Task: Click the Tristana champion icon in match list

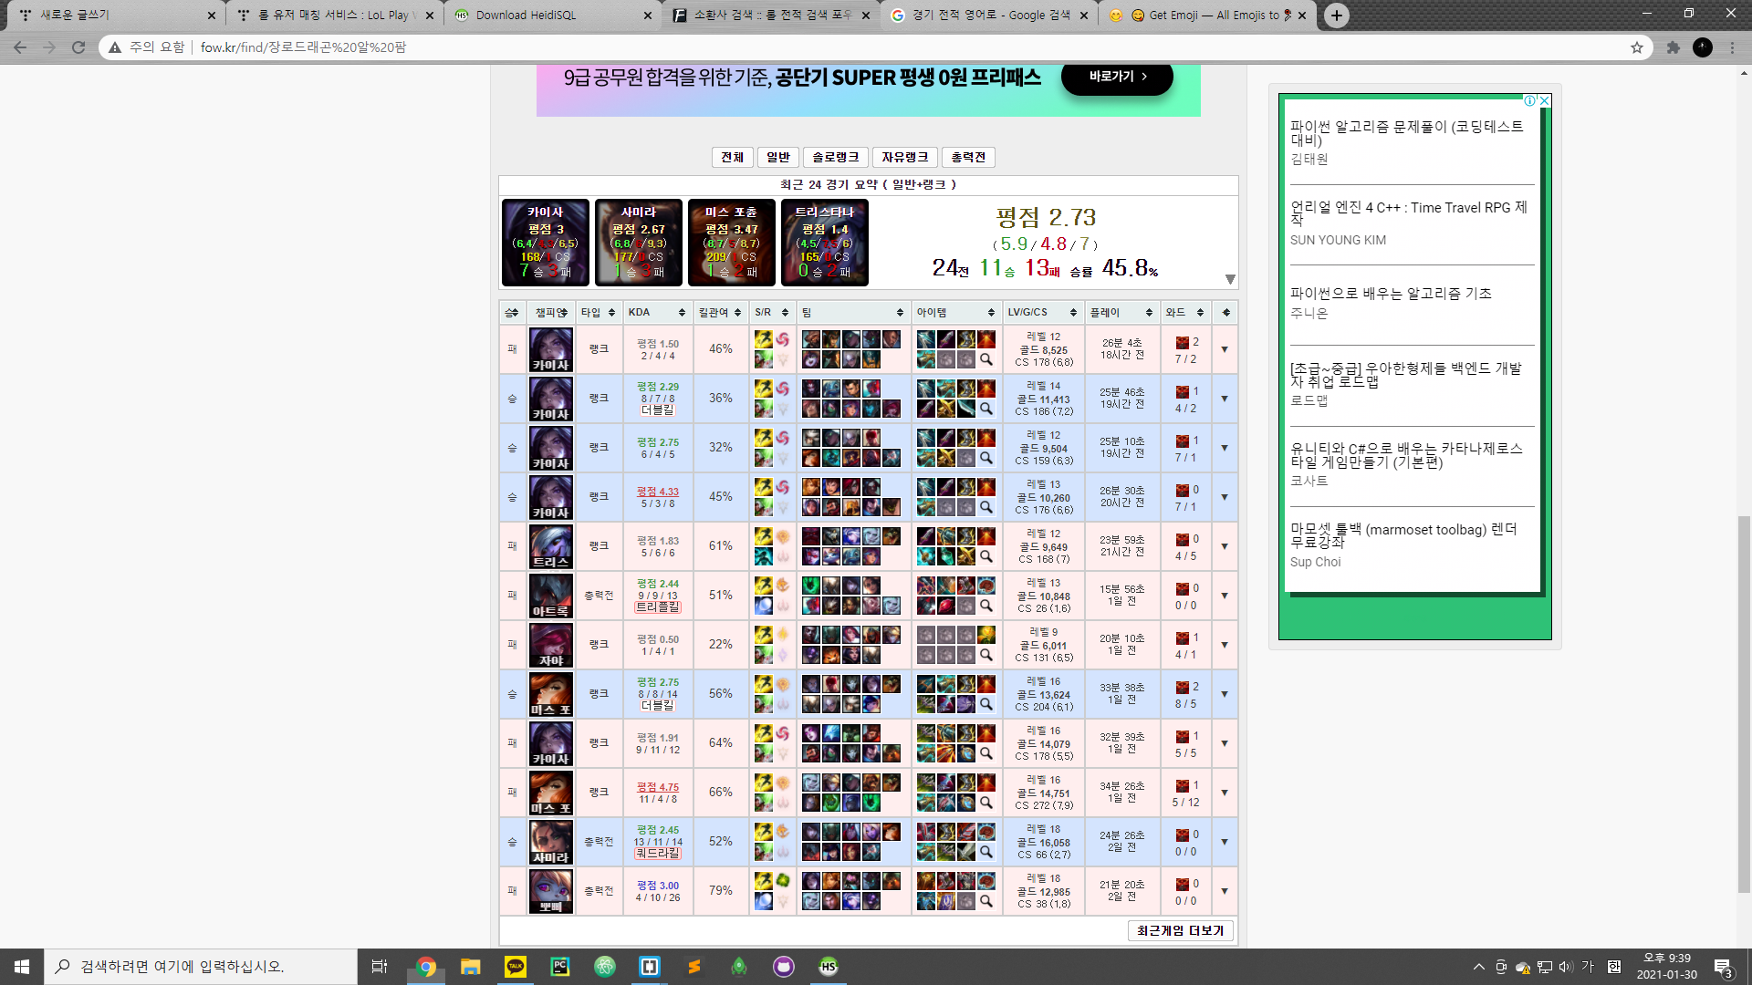Action: pos(551,546)
